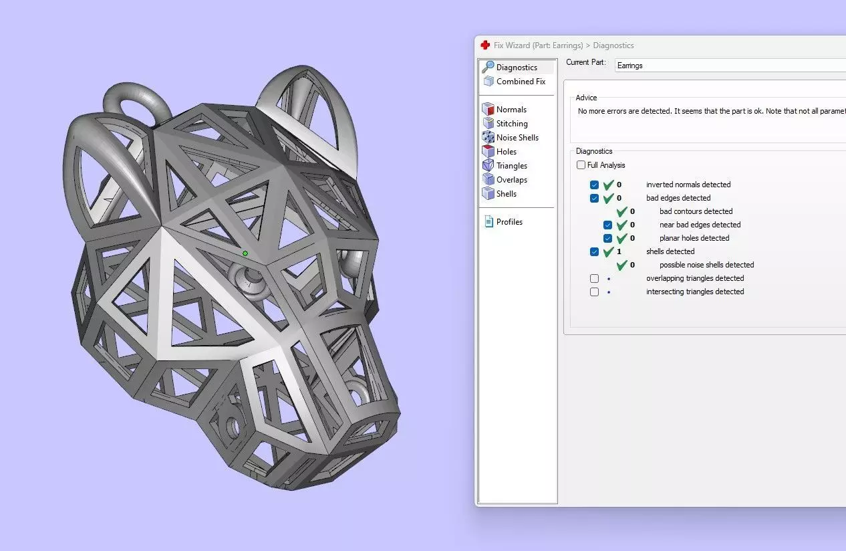Uncheck the near bad edges detected checkbox

pos(607,225)
